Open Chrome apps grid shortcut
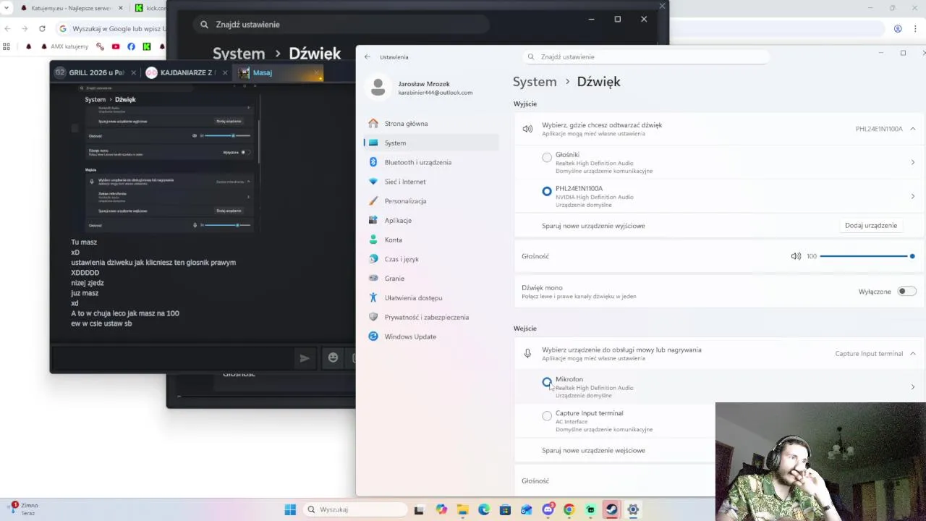The height and width of the screenshot is (521, 926). pyautogui.click(x=7, y=46)
